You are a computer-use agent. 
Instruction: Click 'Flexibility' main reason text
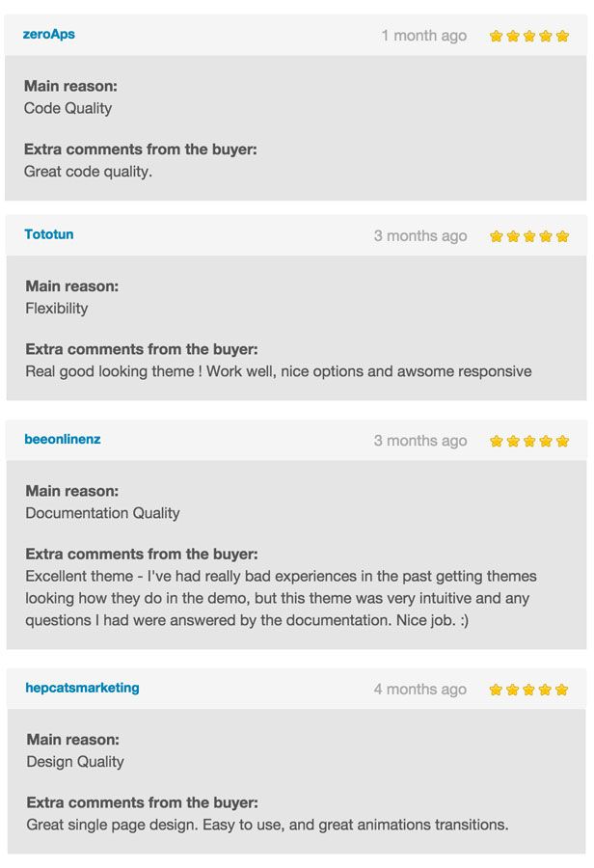57,309
